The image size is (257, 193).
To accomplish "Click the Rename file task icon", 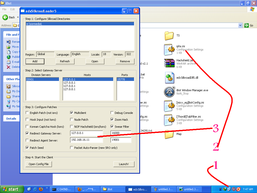I will (9, 42).
